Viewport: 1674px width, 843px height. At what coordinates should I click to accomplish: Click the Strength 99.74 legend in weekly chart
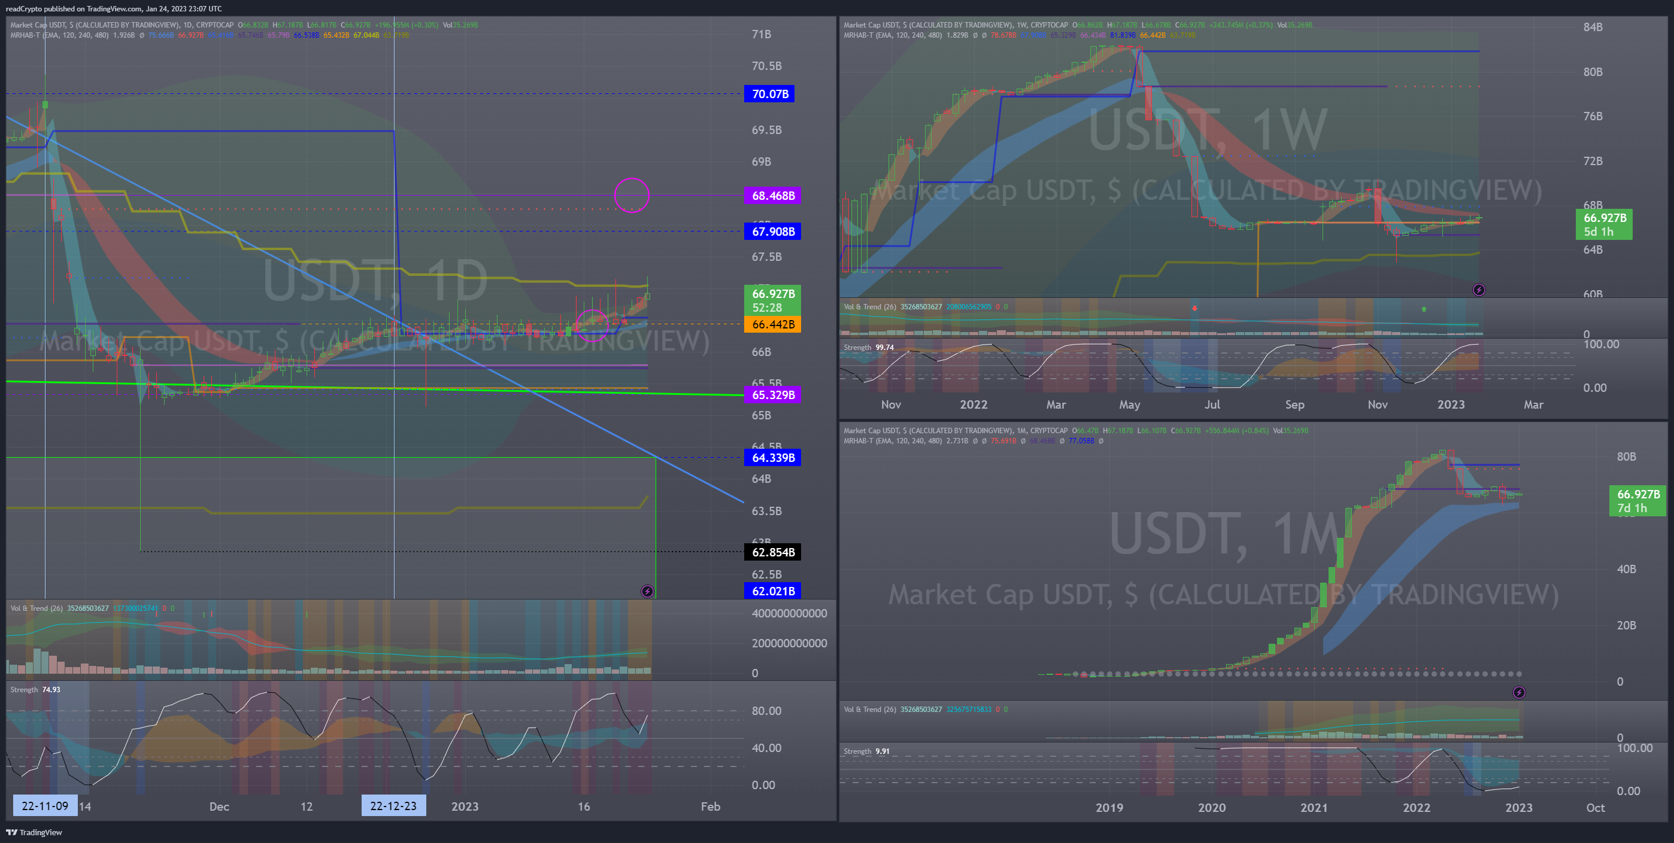click(869, 348)
